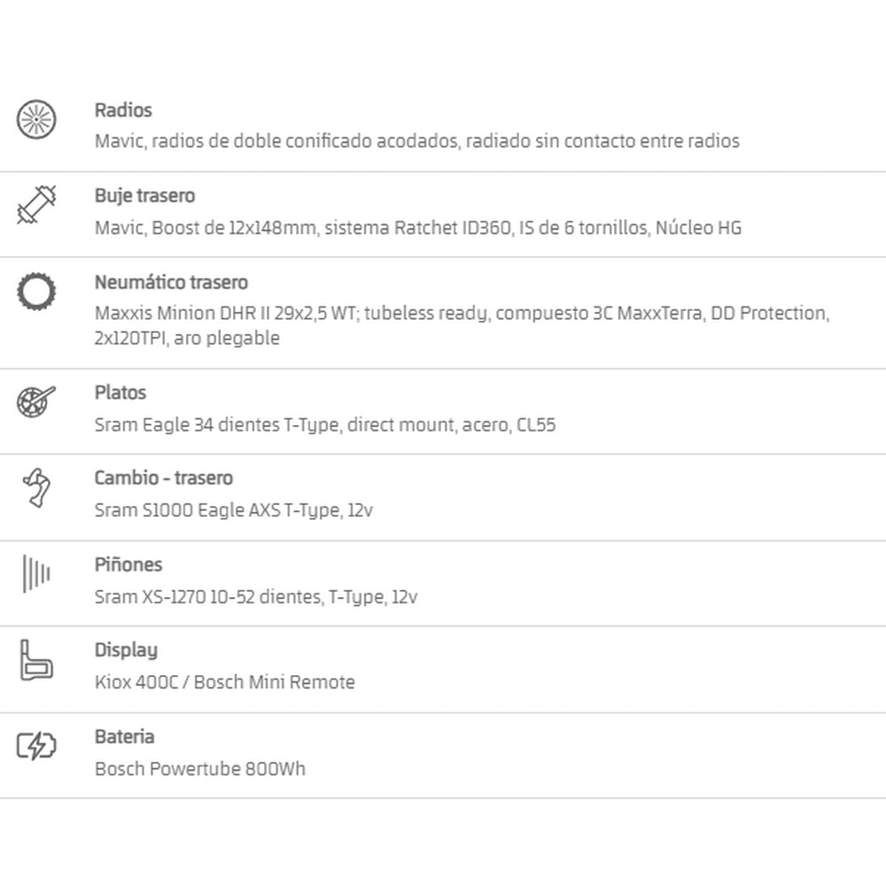
Task: Click the Maxxis Minion DHR II tire description
Action: (462, 325)
